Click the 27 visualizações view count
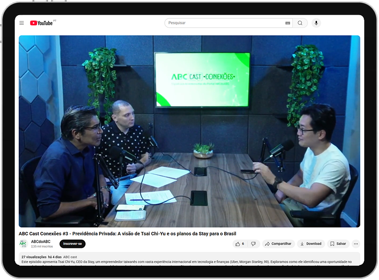Image resolution: width=379 pixels, height=280 pixels. 34,257
